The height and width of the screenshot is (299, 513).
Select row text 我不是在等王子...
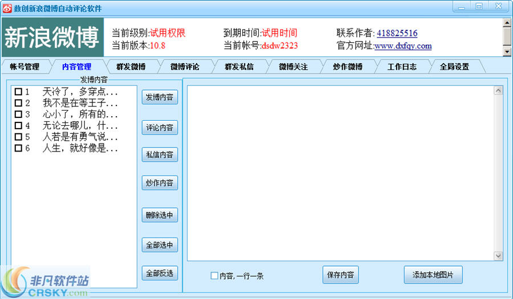point(80,103)
